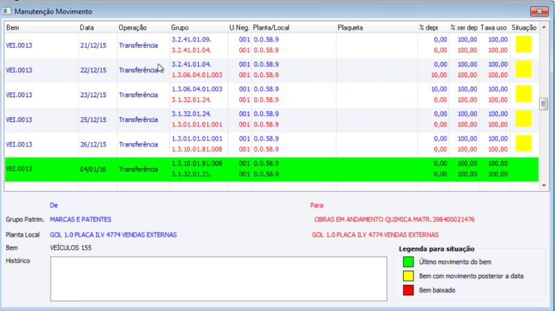Select the date cell 23/12/15
The height and width of the screenshot is (311, 555).
(x=93, y=95)
